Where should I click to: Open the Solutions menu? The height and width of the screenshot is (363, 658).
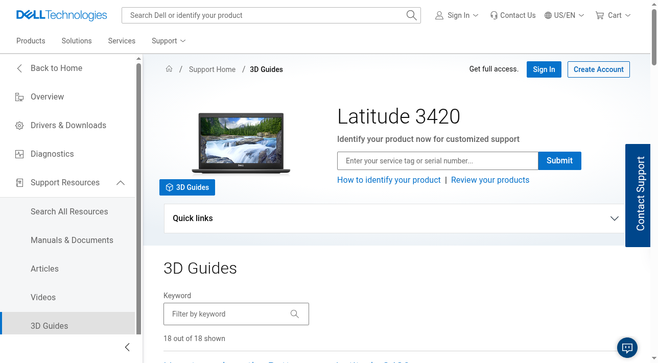(77, 41)
